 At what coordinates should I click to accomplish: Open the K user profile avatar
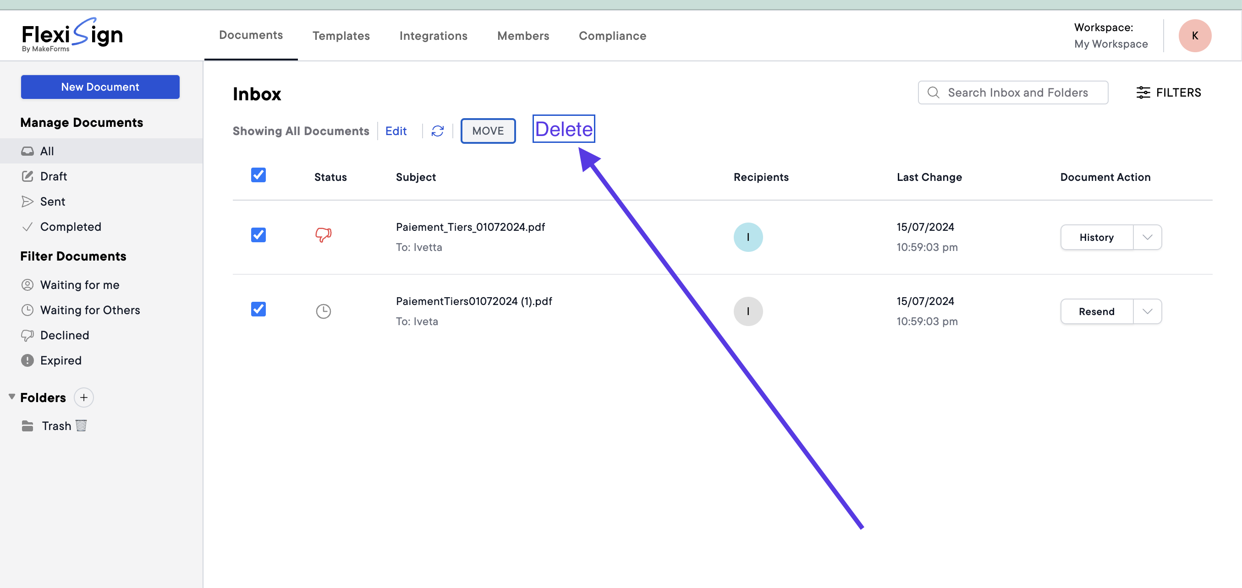1194,36
